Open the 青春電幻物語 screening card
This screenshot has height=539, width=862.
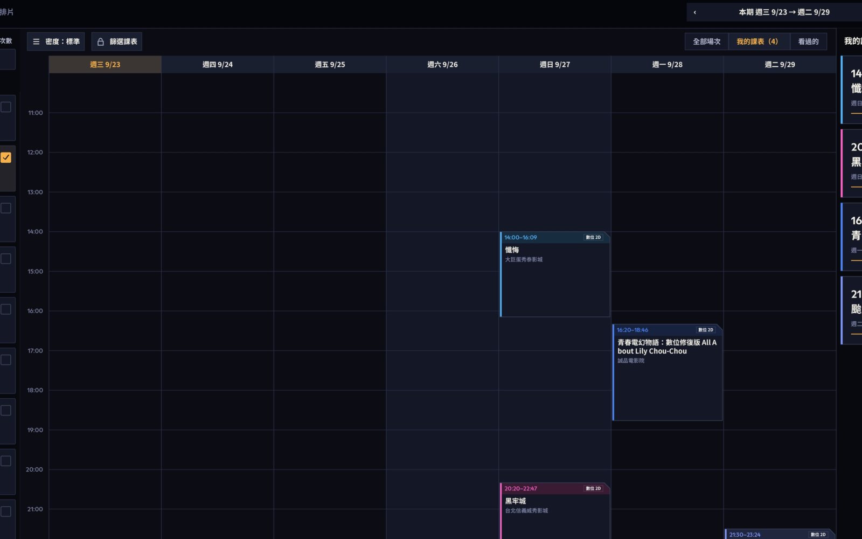coord(668,372)
